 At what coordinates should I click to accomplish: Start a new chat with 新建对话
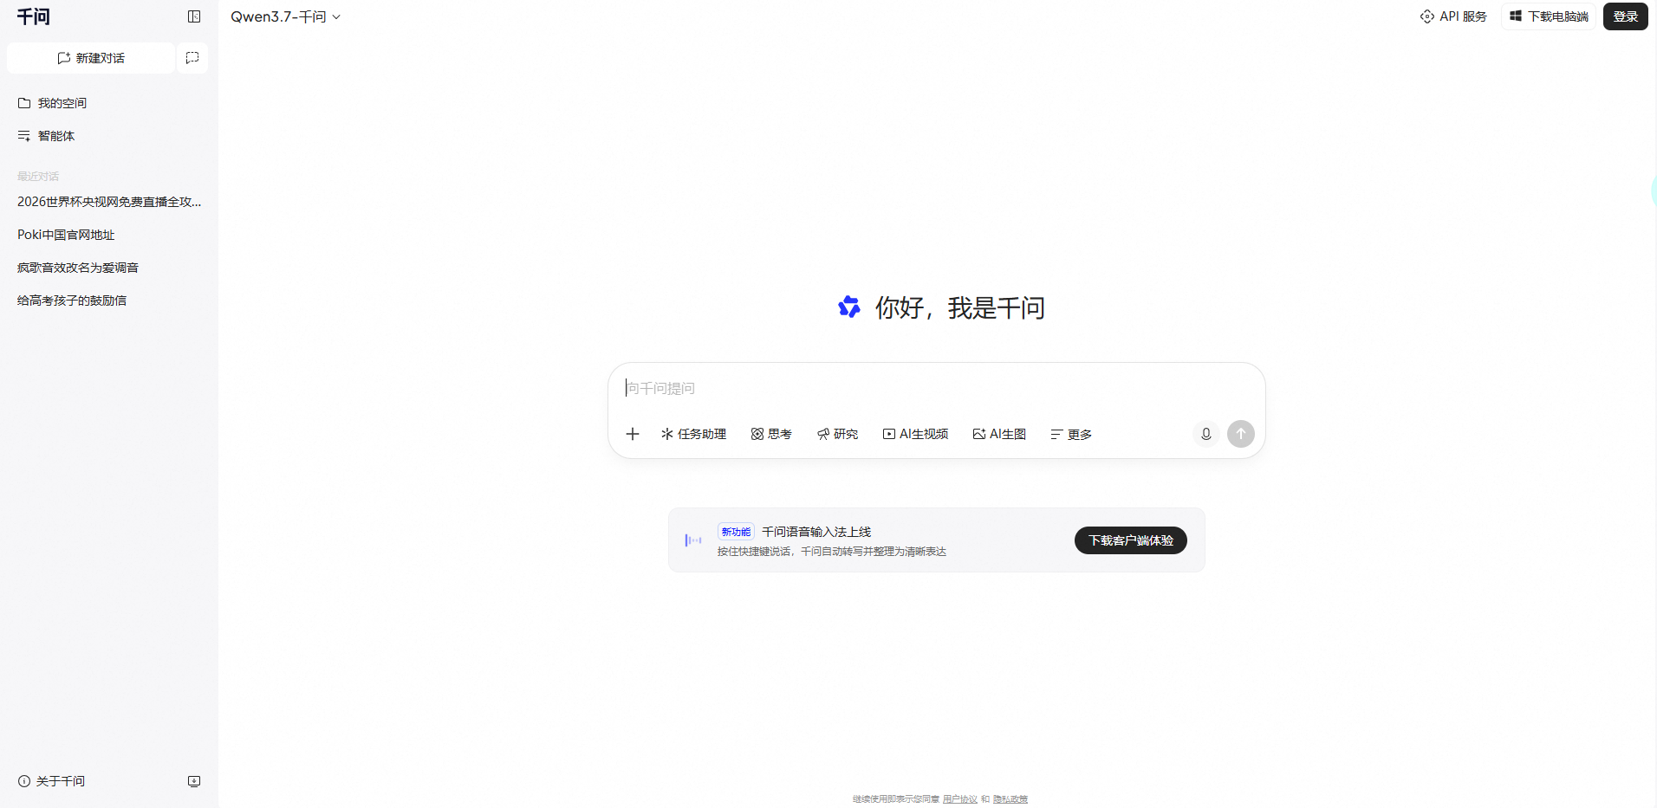(91, 58)
